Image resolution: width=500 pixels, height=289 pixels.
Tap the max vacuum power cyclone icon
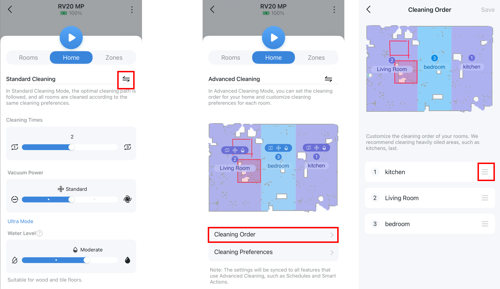point(127,199)
